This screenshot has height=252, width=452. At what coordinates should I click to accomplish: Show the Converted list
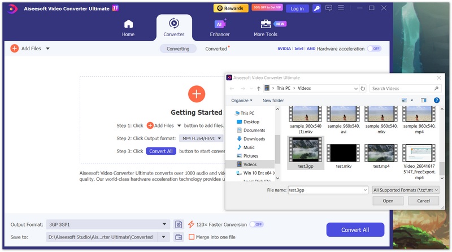pyautogui.click(x=216, y=49)
